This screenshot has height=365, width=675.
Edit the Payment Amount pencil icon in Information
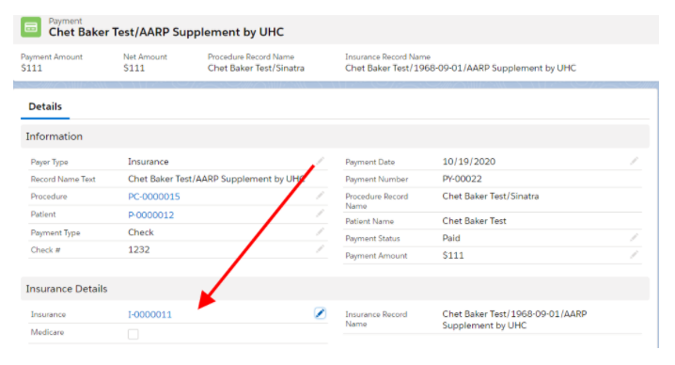pyautogui.click(x=634, y=254)
